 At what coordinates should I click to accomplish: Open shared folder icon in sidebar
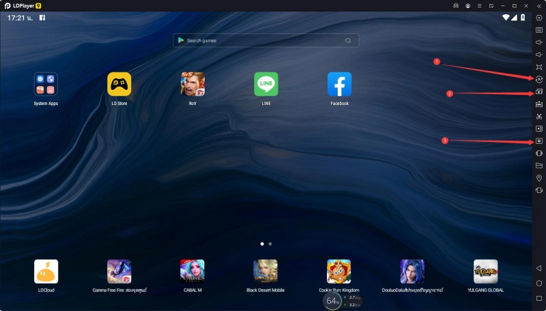(x=538, y=166)
